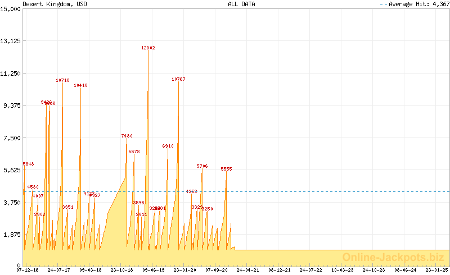Open the Online-Jackpots.biz watermark link
Image resolution: width=450 pixels, height=275 pixels.
[x=389, y=257]
